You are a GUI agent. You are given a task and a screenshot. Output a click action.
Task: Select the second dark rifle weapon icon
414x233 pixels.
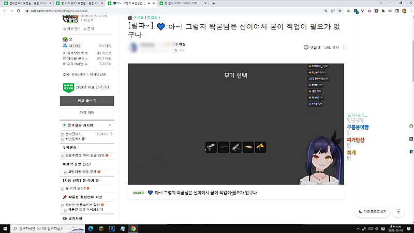(x=224, y=147)
